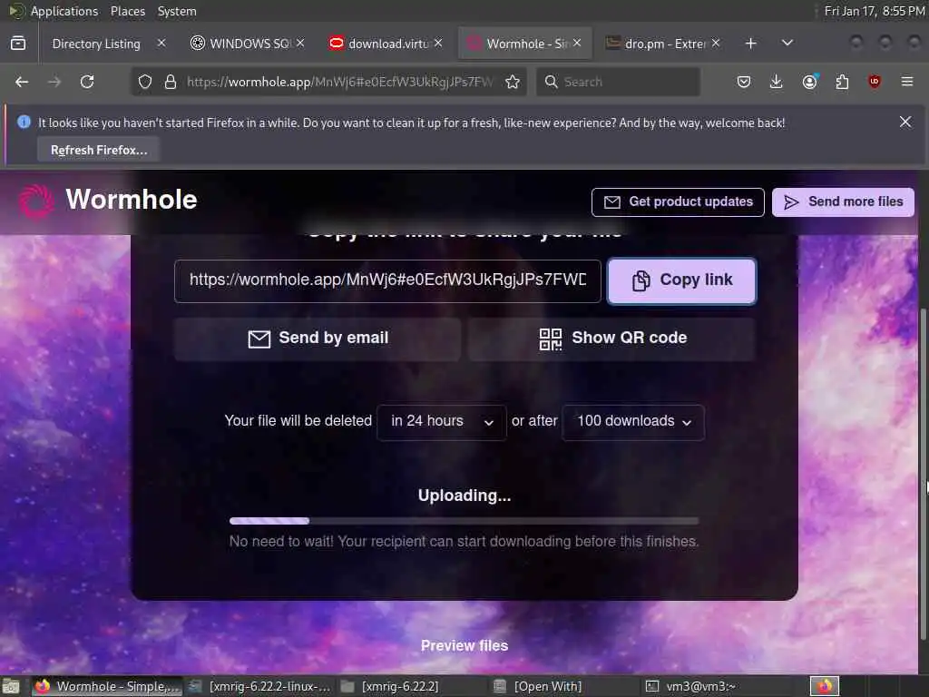Open the xmrig-6.22.2-linux taskbar window

tap(260, 686)
